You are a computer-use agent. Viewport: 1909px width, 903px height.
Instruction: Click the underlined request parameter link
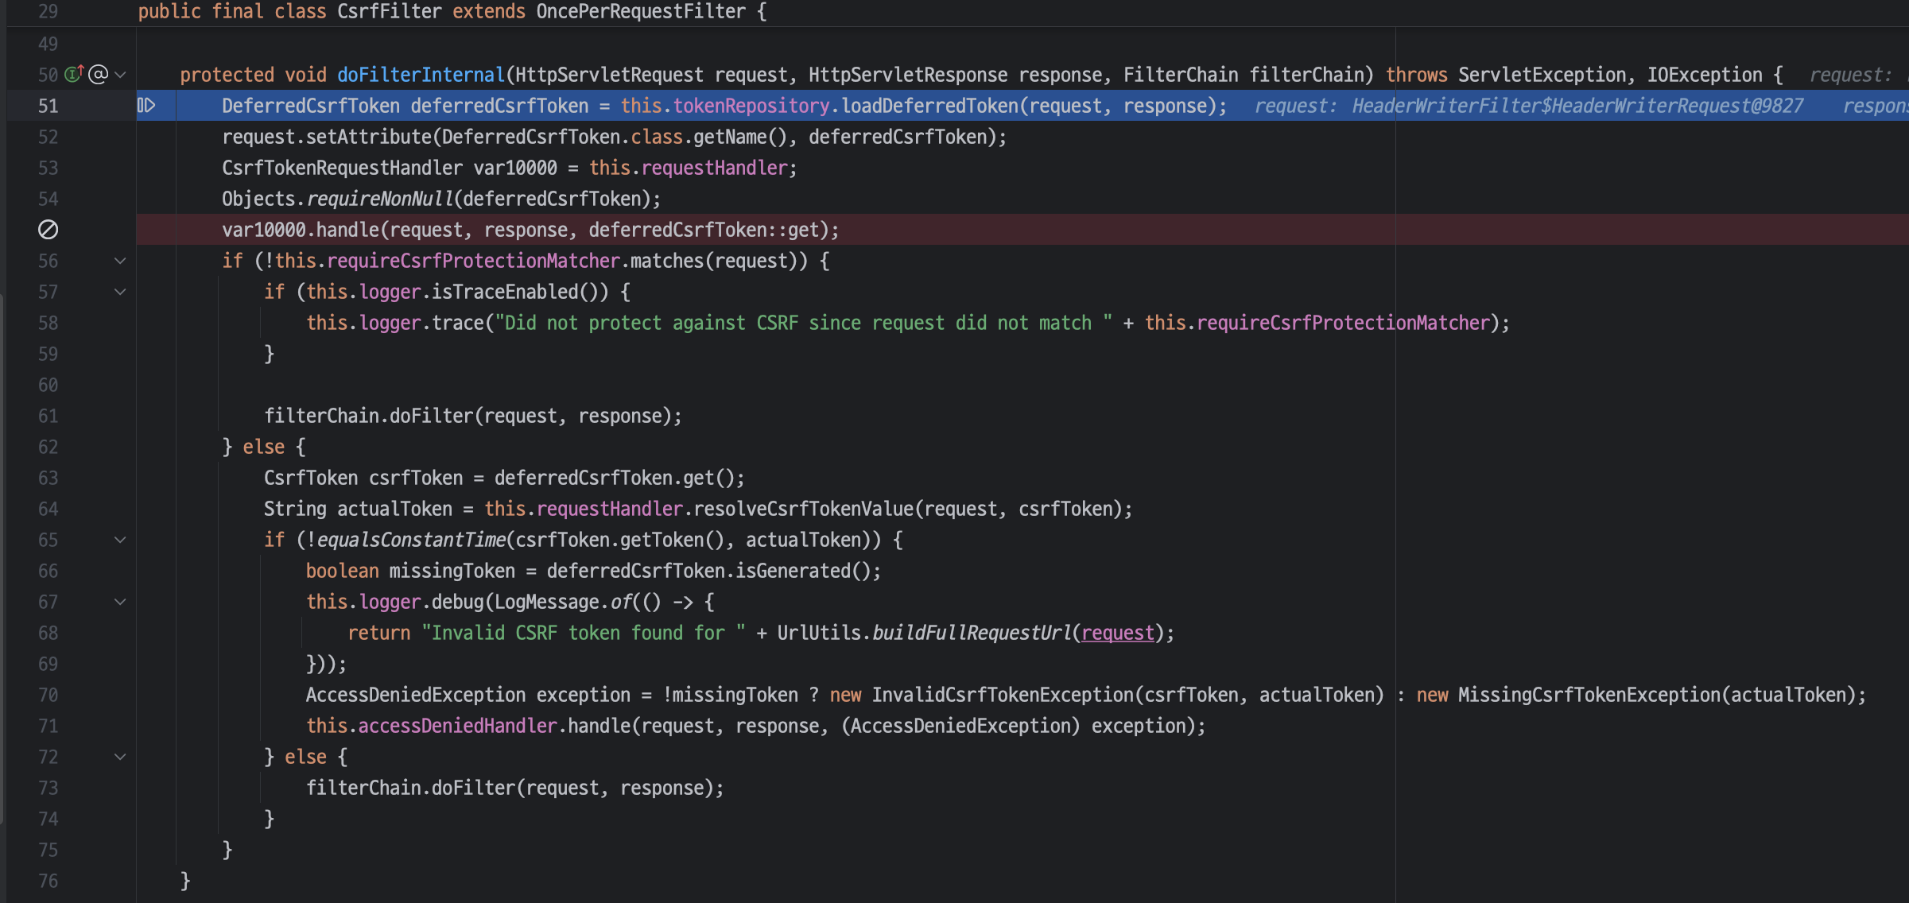[1116, 633]
